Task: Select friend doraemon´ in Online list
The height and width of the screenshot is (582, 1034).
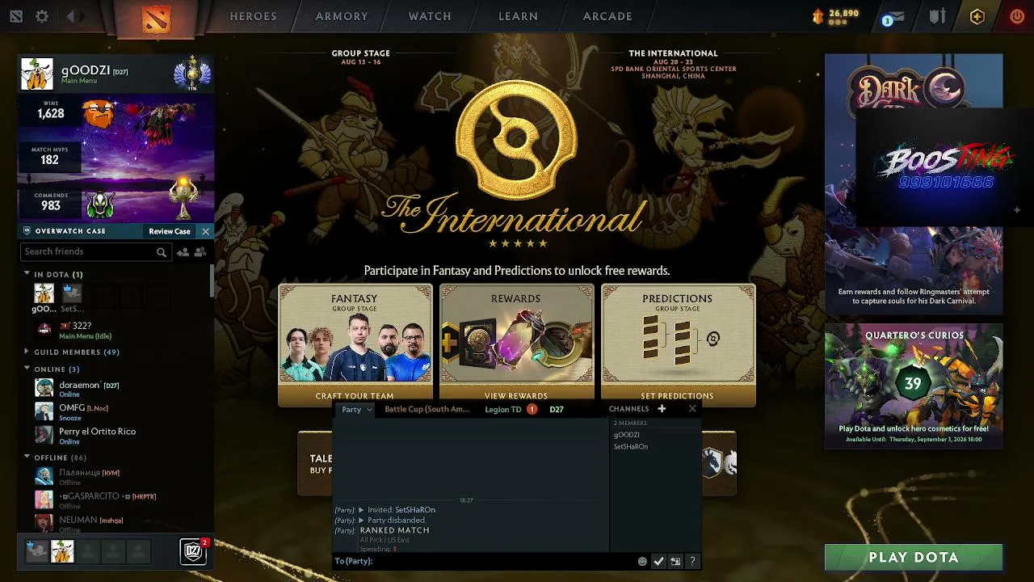Action: 121,388
